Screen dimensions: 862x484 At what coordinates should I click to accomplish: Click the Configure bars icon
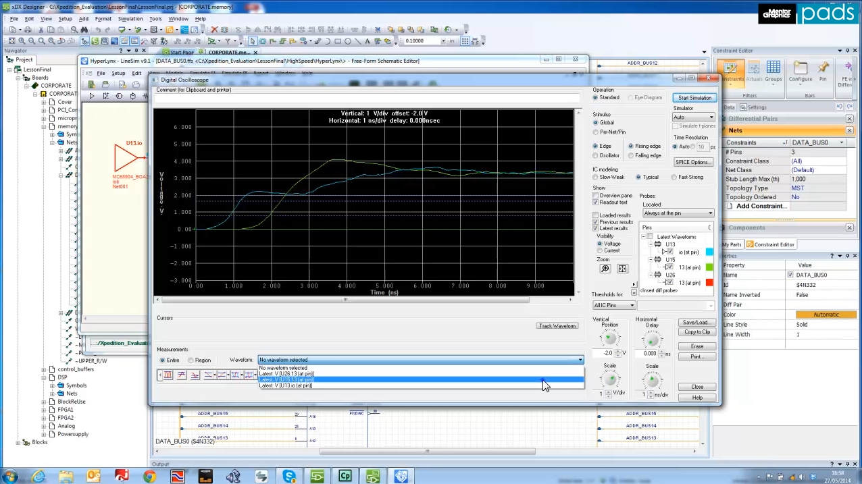click(801, 71)
